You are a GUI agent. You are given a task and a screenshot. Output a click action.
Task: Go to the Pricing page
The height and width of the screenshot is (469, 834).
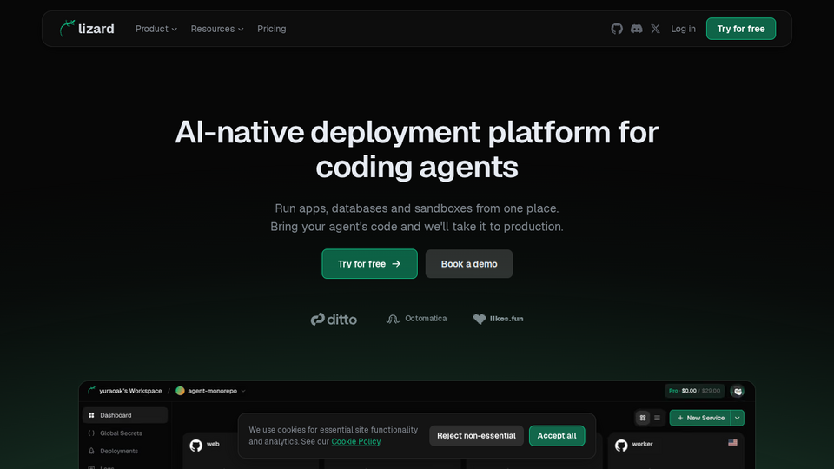[271, 29]
